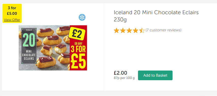Click the yellow 3 for £5.00 badge

(x=12, y=13)
